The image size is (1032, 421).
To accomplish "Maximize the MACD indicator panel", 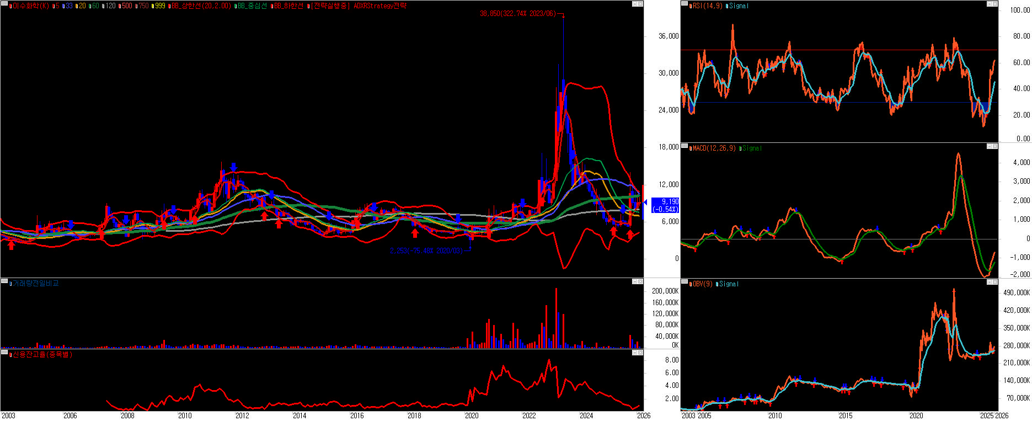I will coord(990,146).
